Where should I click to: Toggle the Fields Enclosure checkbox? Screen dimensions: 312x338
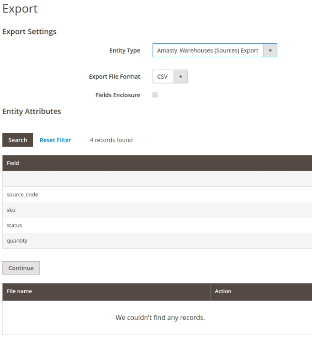click(155, 95)
